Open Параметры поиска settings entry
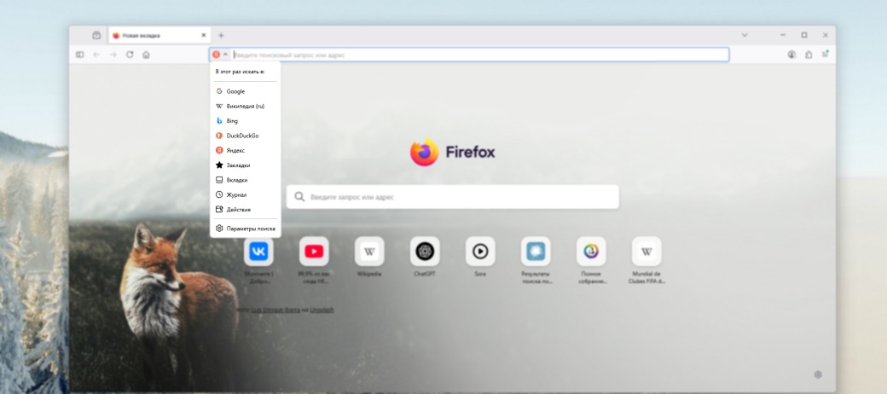The height and width of the screenshot is (394, 887). 251,229
